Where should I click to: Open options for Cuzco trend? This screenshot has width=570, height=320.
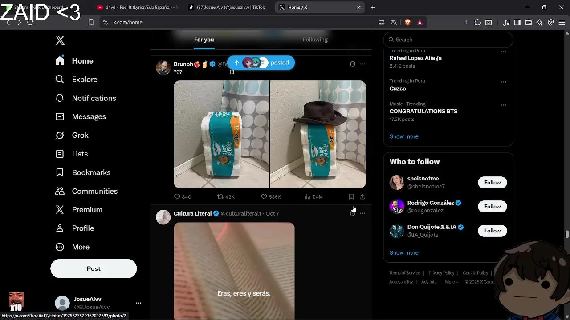click(x=503, y=82)
